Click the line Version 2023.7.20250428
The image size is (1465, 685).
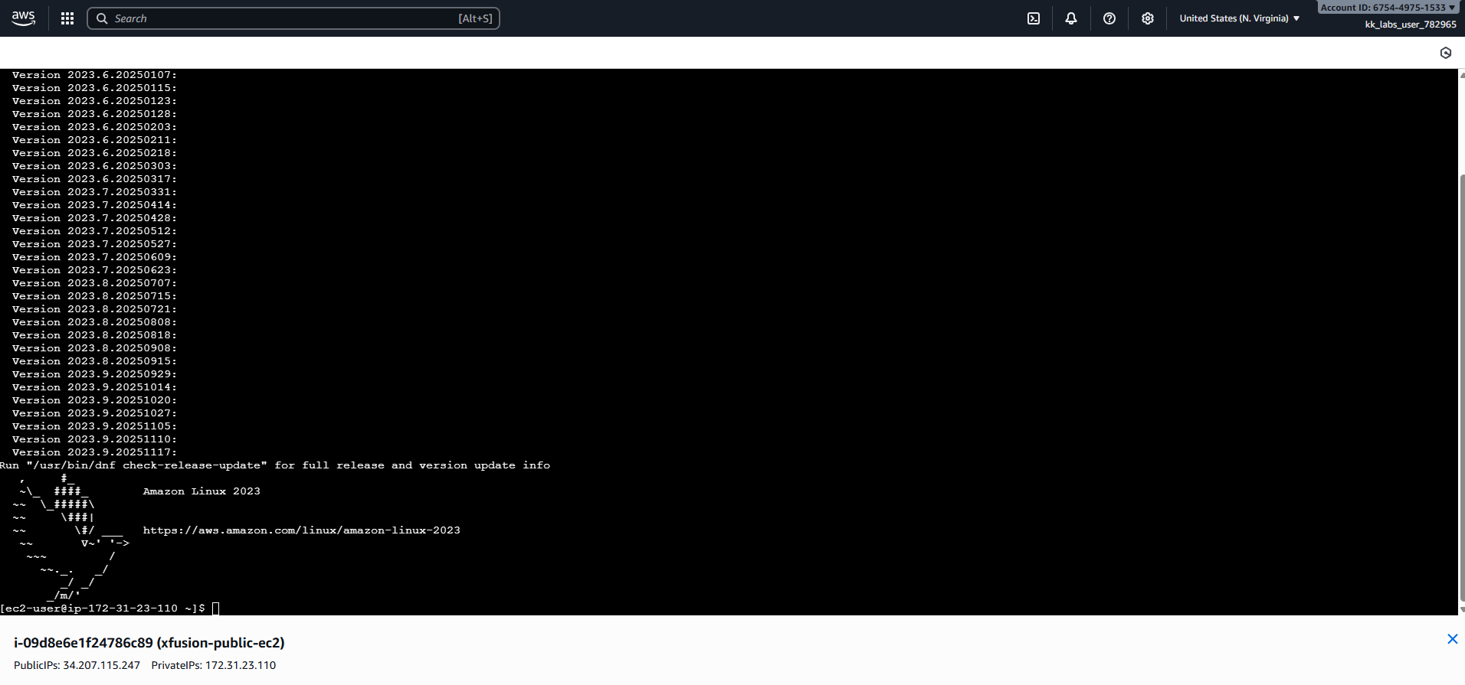click(94, 218)
